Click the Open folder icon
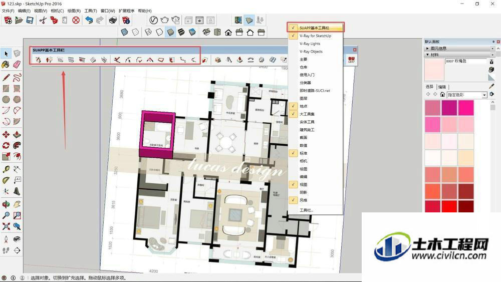Image resolution: width=501 pixels, height=282 pixels. [x=19, y=21]
